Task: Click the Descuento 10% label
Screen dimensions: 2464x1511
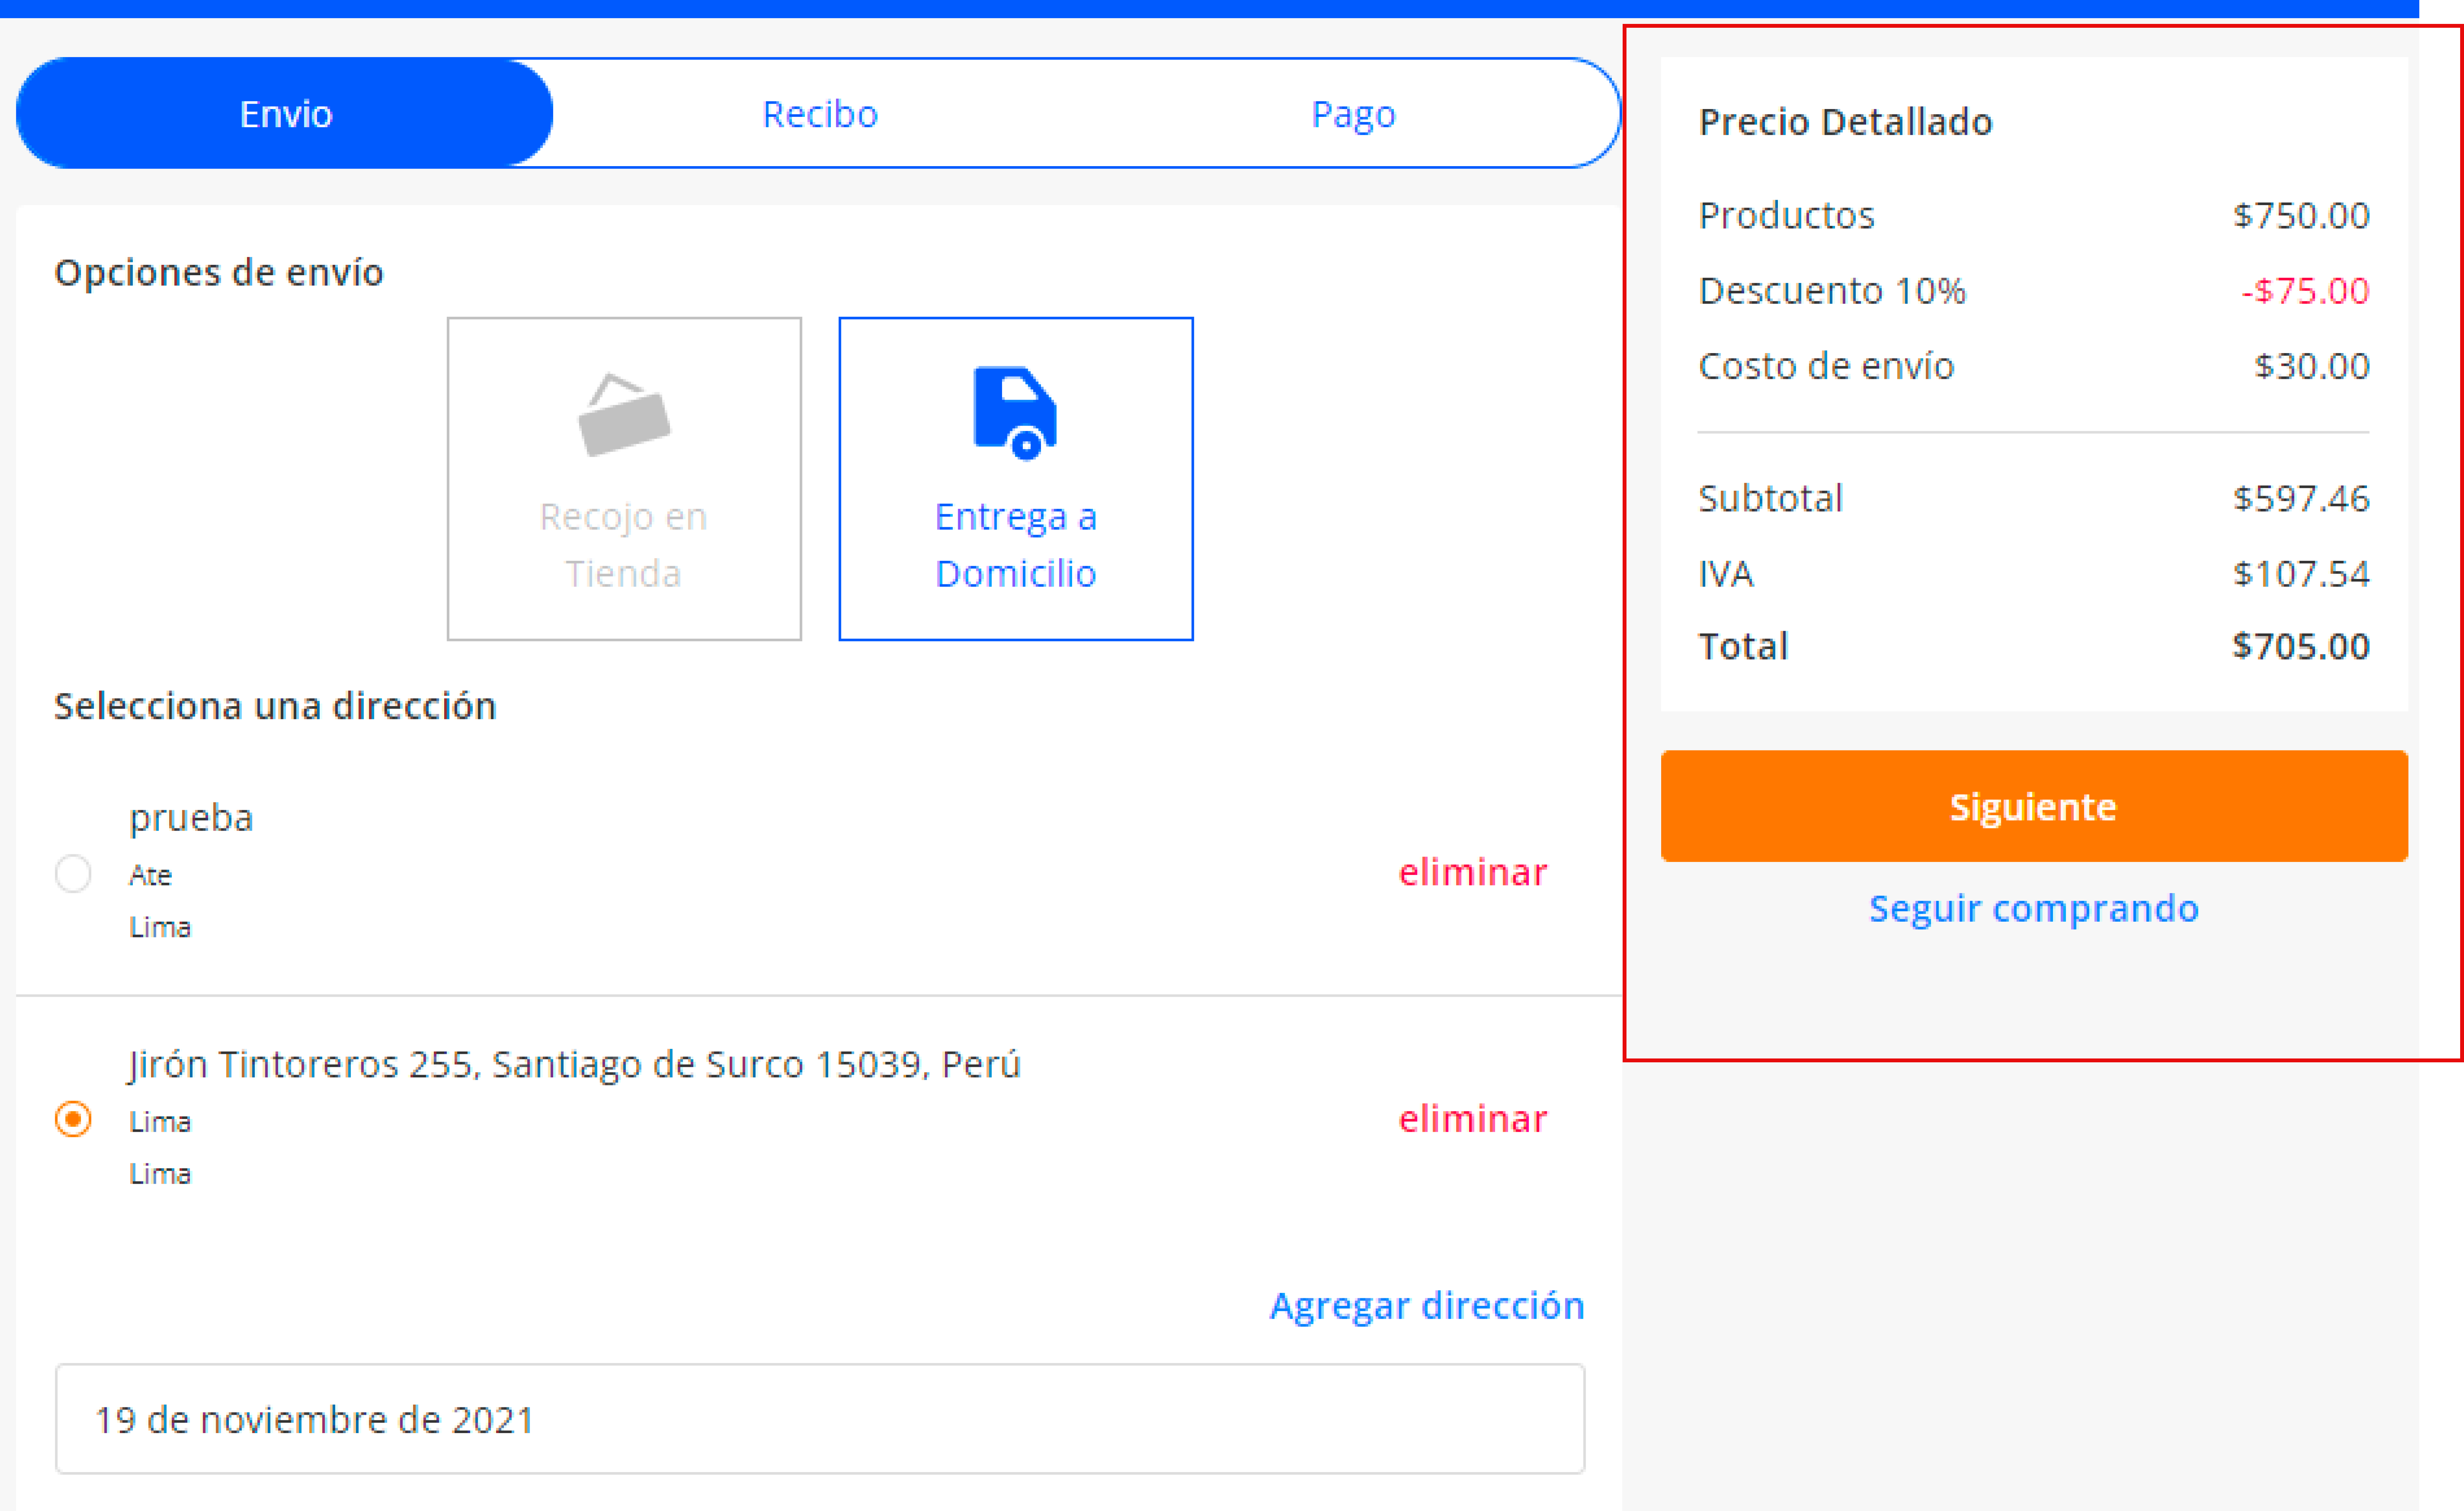Action: [1832, 290]
